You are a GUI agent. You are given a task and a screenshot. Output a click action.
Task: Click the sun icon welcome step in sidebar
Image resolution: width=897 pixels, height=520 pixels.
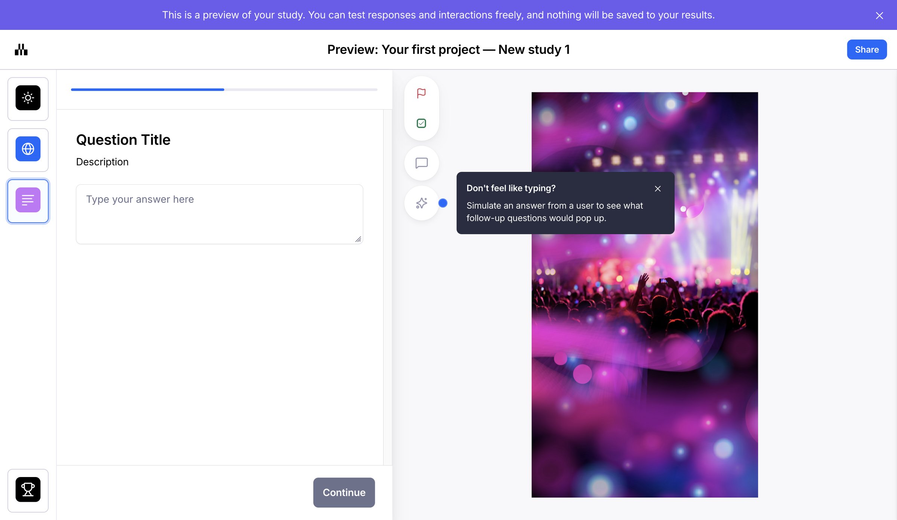click(x=28, y=98)
